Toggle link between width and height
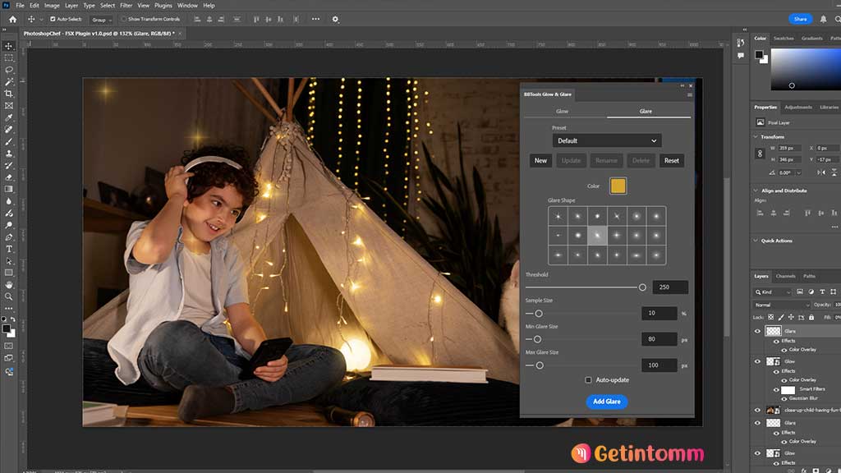 pyautogui.click(x=760, y=154)
